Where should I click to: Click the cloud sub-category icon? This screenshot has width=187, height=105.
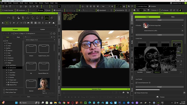[54, 23]
